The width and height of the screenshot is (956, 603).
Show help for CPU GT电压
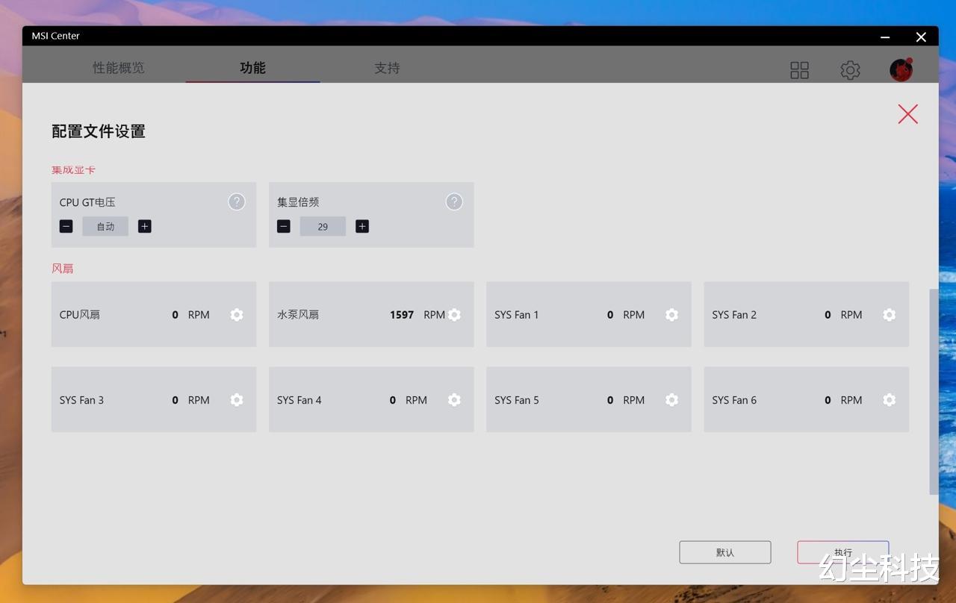pyautogui.click(x=237, y=201)
